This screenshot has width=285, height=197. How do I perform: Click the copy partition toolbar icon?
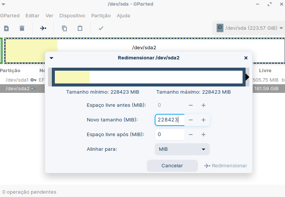coord(64,28)
